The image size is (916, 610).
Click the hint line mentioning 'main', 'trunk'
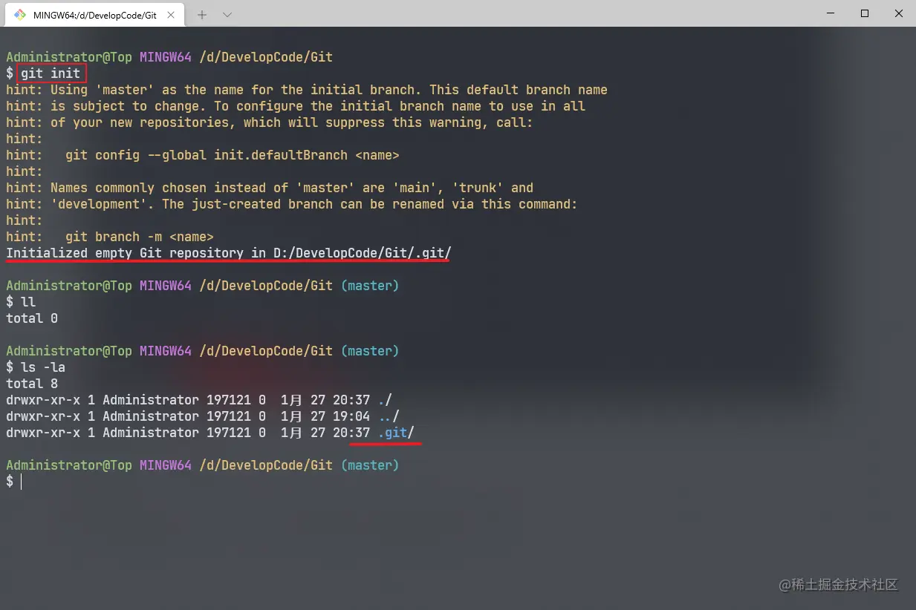coord(270,188)
